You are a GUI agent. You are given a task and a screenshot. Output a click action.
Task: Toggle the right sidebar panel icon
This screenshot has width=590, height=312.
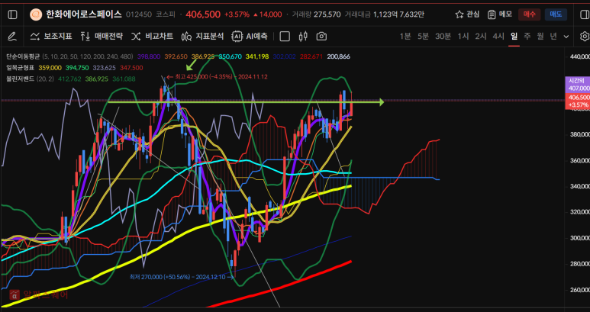point(585,14)
